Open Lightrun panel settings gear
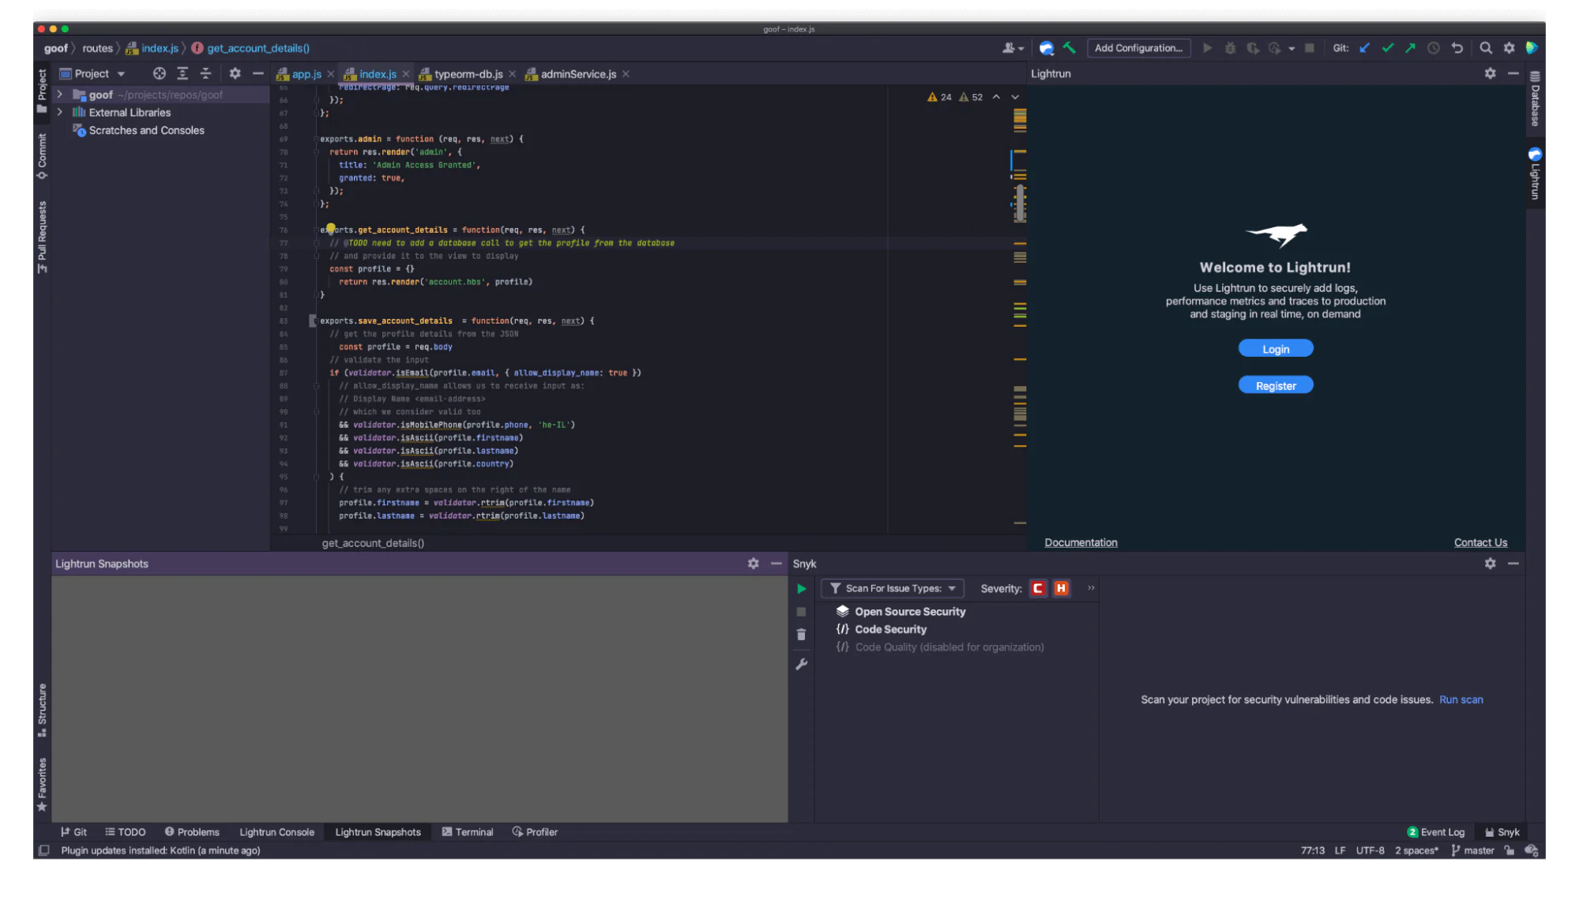The height and width of the screenshot is (903, 1579). 1490,73
